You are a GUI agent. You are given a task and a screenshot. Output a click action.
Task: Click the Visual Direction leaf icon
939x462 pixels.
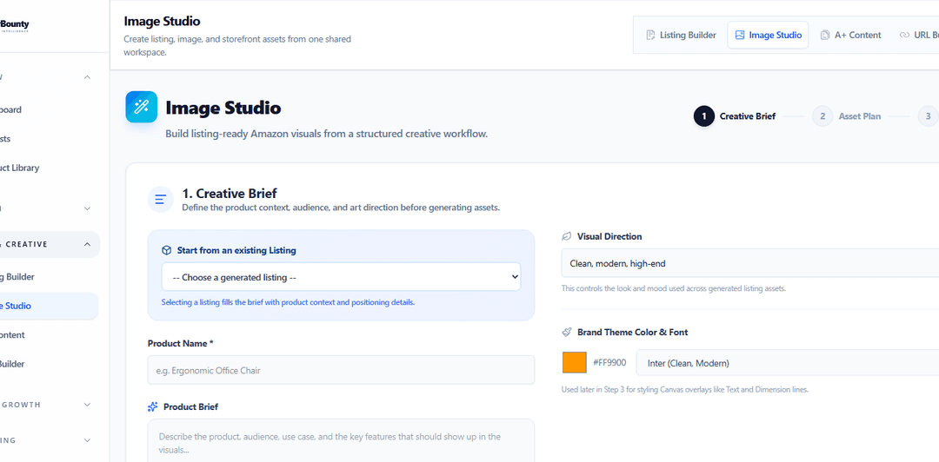click(x=567, y=236)
